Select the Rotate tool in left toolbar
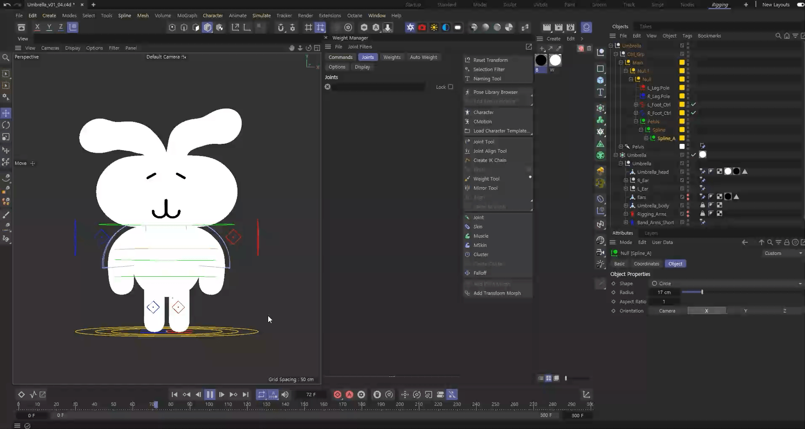 point(6,125)
